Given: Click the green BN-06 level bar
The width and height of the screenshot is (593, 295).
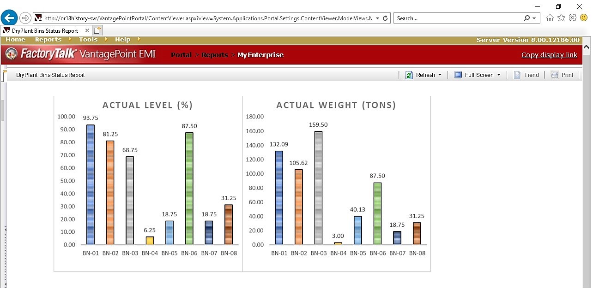Looking at the screenshot, I should 189,189.
